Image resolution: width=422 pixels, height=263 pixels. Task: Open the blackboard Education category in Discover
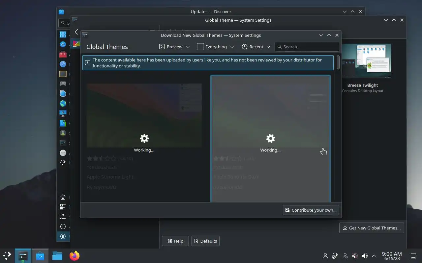coord(63,74)
